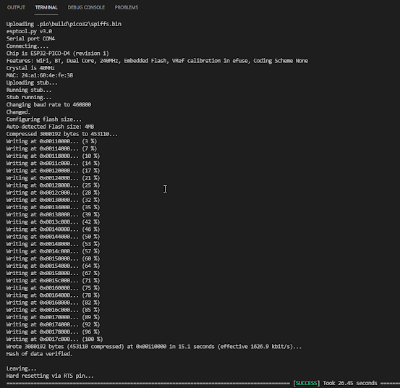Click the Crystal is 40MHz line
This screenshot has height=388, width=400.
click(30, 68)
